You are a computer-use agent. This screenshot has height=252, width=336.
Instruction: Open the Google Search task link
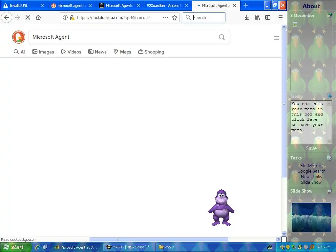pos(311,171)
